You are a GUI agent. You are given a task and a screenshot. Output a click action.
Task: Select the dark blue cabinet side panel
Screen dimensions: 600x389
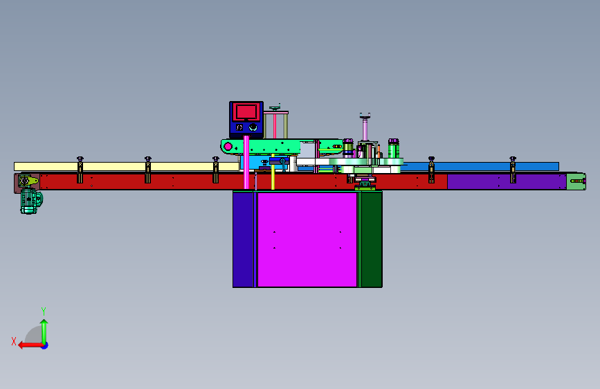tap(243, 239)
